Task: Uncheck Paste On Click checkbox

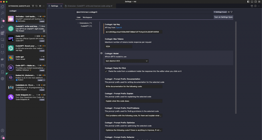Action: pyautogui.click(x=106, y=71)
